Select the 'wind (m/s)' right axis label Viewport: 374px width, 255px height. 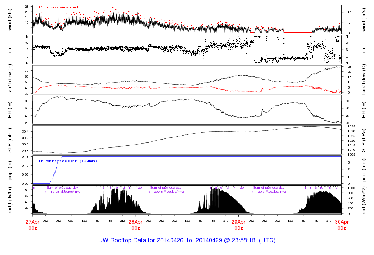(x=364, y=20)
